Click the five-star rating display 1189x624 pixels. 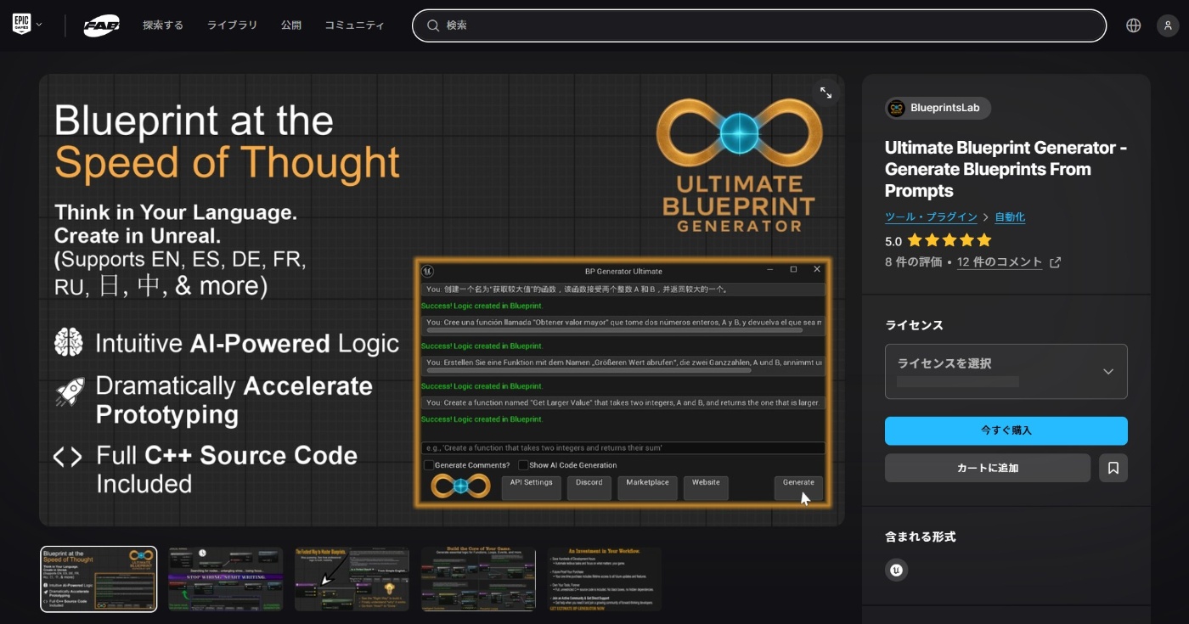click(x=949, y=240)
